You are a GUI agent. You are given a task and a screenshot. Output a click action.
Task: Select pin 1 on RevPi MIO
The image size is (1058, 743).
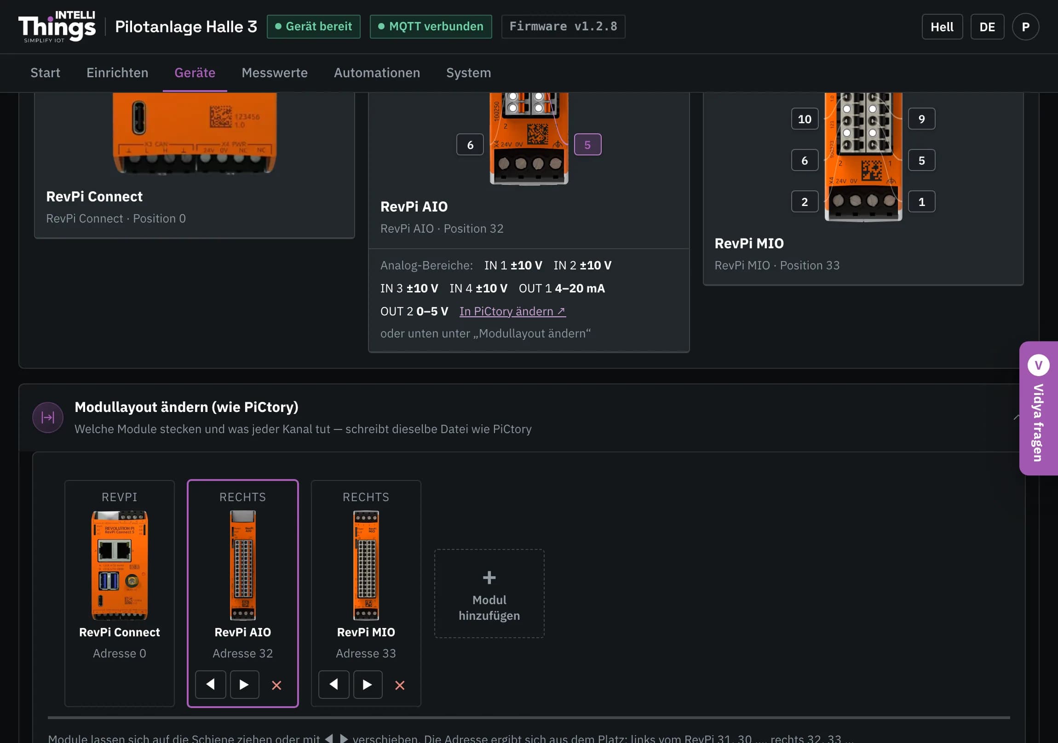921,202
